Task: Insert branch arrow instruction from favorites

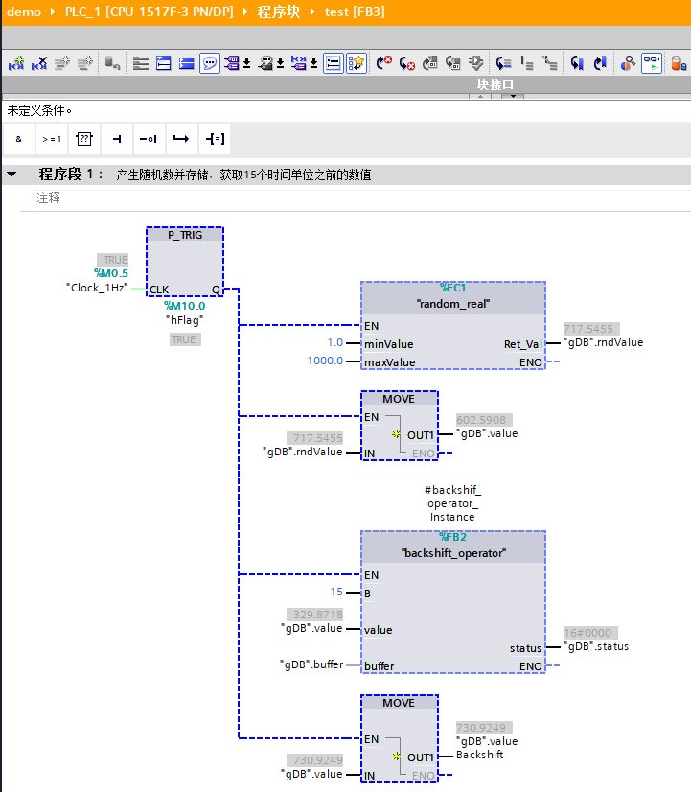Action: 181,139
